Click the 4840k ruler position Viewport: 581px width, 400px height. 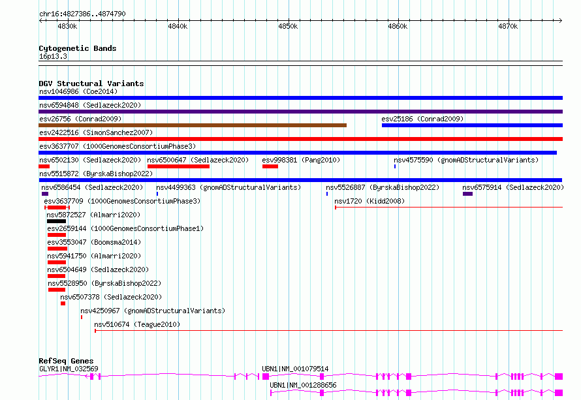pos(178,26)
